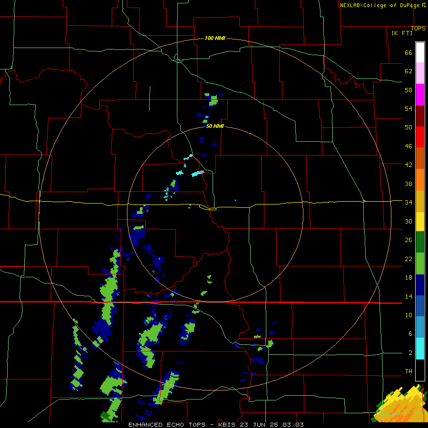Viewport: 428px width, 428px height.
Task: Select the 58 legend value
Action: 409,90
